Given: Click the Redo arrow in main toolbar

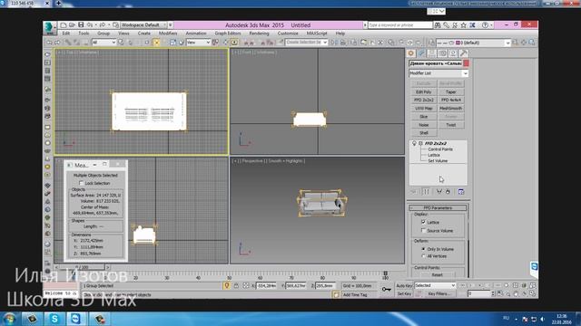Looking at the screenshot, I should pos(57,43).
